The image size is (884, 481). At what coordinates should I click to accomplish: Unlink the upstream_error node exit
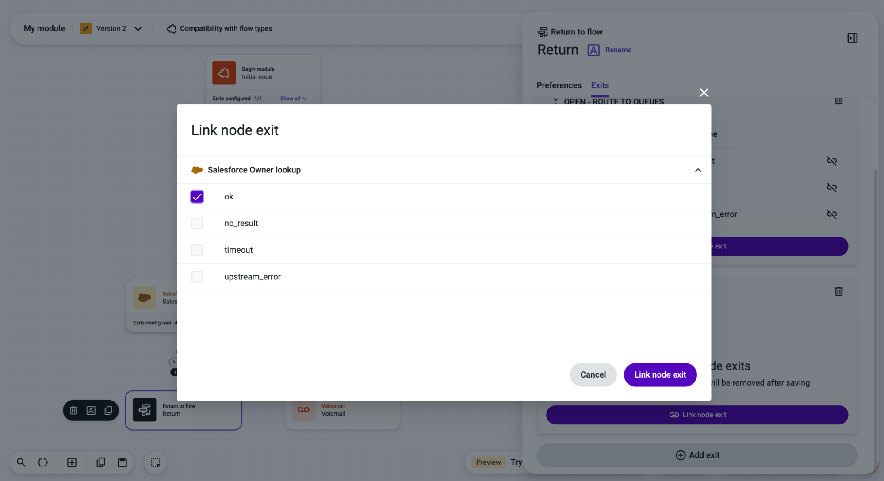(x=831, y=214)
